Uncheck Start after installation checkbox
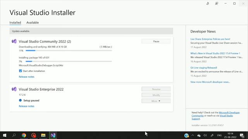The image size is (248, 139). click(21, 71)
